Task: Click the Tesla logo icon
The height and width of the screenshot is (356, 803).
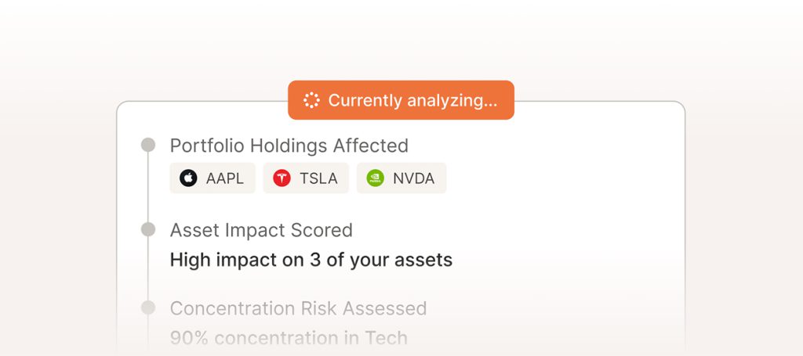Action: pyautogui.click(x=282, y=178)
